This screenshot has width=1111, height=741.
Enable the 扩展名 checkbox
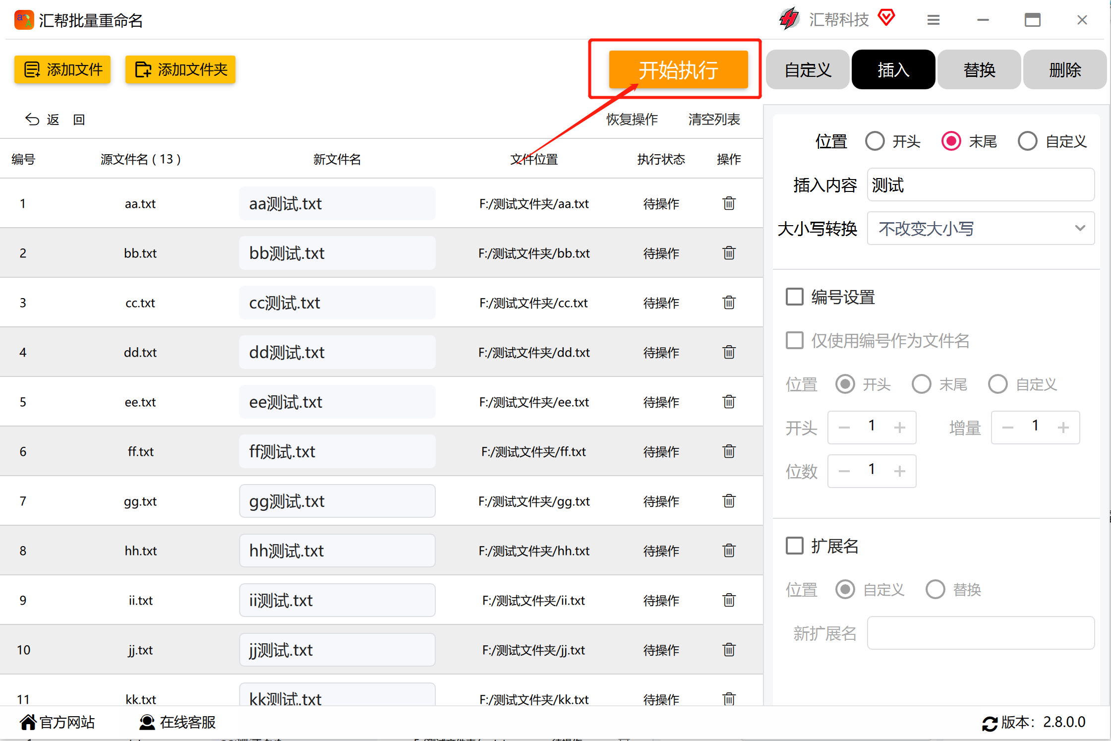point(795,546)
